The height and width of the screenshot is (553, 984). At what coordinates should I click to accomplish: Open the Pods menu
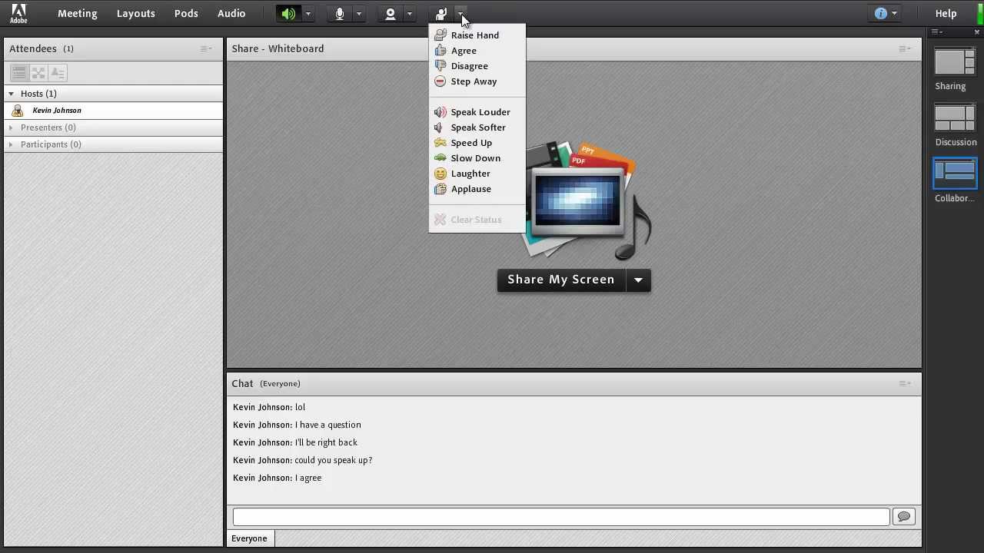tap(186, 13)
